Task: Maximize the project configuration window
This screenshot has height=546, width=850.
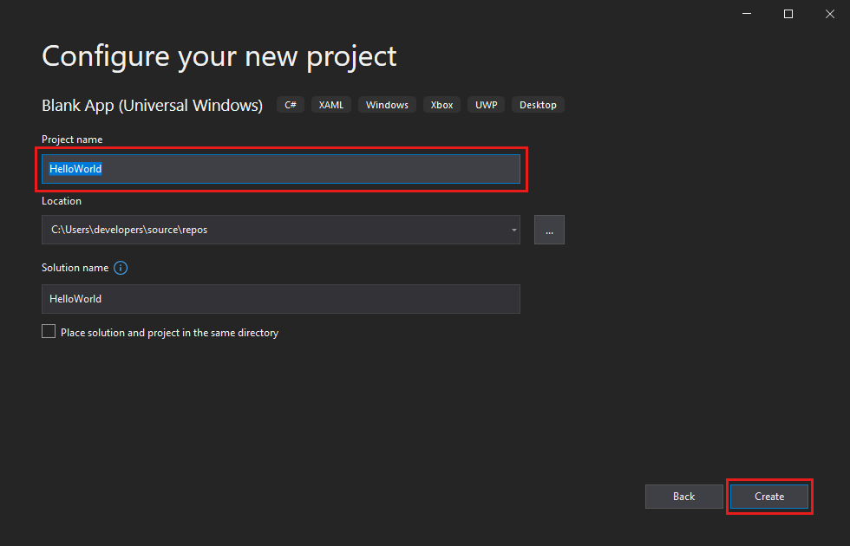Action: tap(788, 14)
